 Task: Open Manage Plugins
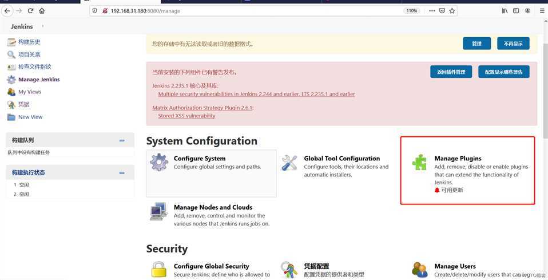[458, 159]
